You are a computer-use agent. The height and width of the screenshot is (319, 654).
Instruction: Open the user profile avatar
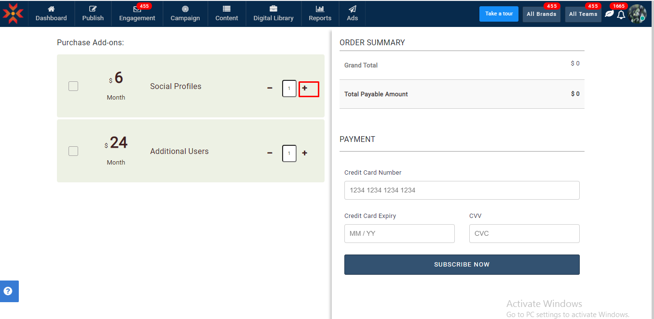click(x=637, y=14)
